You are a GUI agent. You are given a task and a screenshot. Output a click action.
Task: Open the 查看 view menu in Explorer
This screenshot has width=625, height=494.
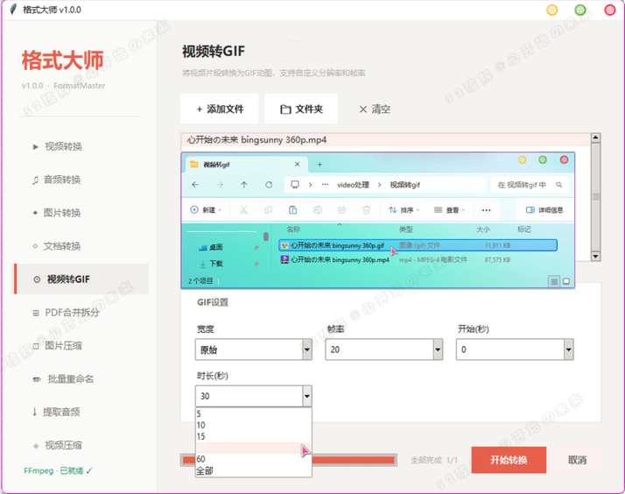tap(449, 209)
